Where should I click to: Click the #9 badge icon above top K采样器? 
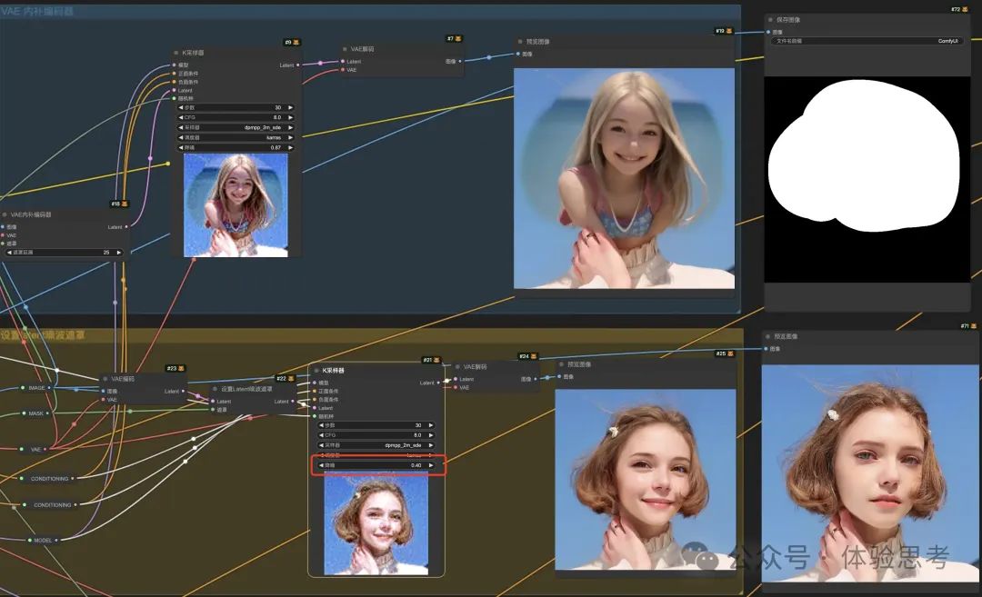[x=291, y=42]
